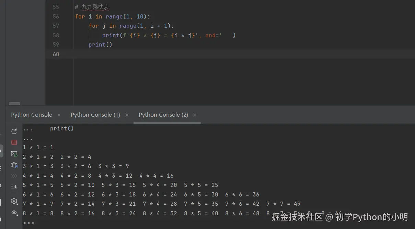Stop the console with red square
The width and height of the screenshot is (415, 229).
14,142
